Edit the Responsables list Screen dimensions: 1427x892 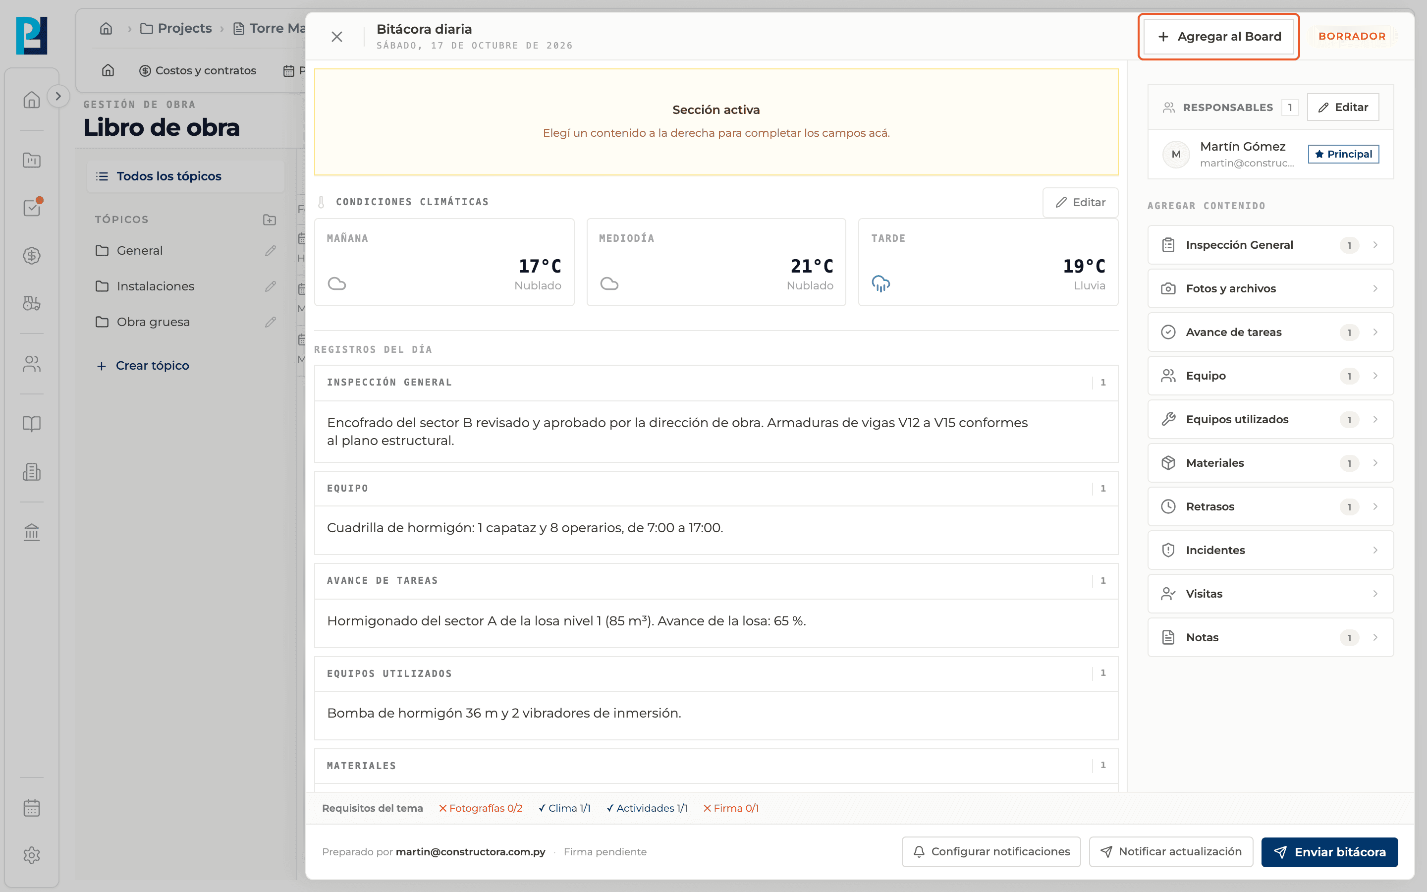pyautogui.click(x=1343, y=108)
